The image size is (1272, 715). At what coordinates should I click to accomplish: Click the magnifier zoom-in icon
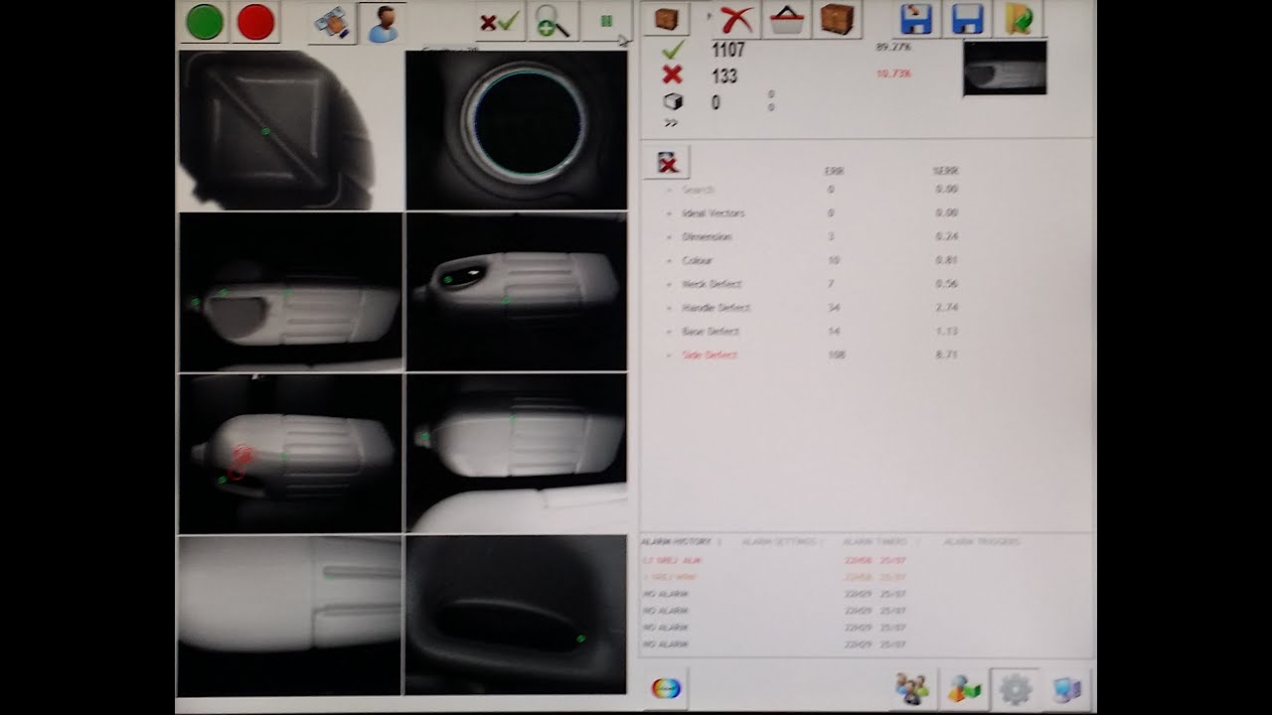tap(553, 22)
